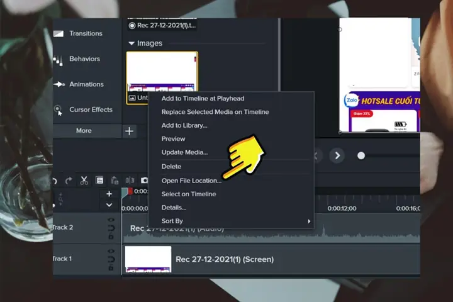This screenshot has width=453, height=302.
Task: Toggle the lock for Track 1
Action: coord(111,268)
